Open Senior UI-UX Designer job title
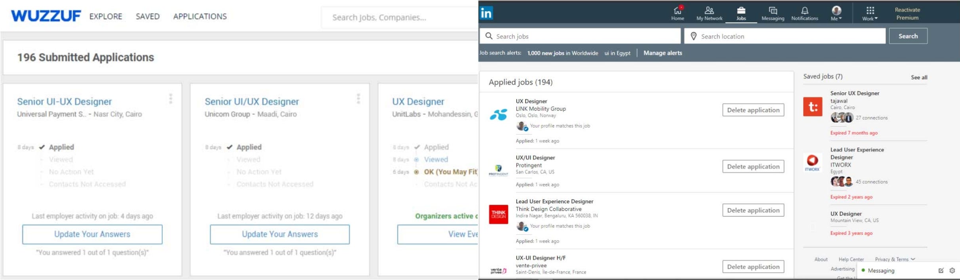This screenshot has height=280, width=960. pos(65,101)
